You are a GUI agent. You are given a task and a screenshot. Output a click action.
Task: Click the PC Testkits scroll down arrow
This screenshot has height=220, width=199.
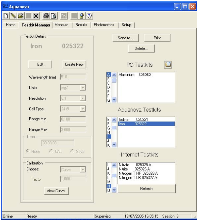click(114, 100)
